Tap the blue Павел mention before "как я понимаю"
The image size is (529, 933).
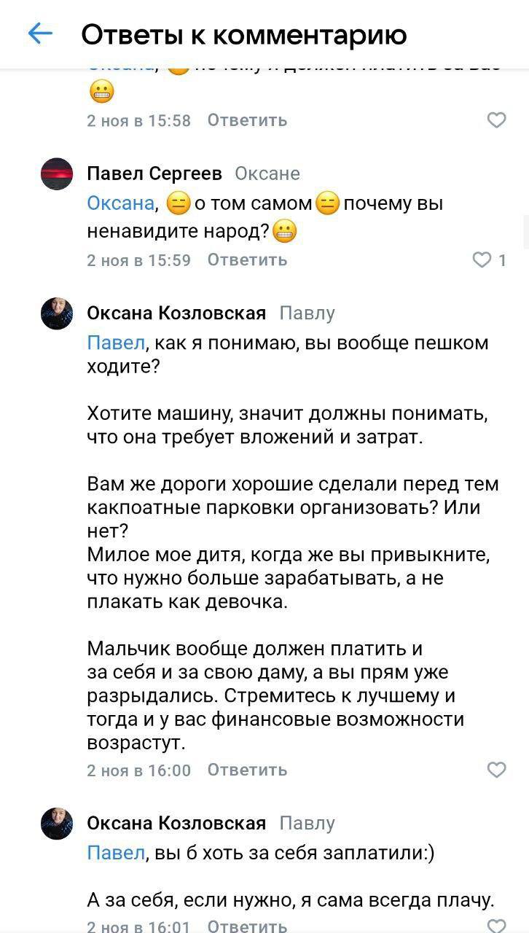click(116, 343)
